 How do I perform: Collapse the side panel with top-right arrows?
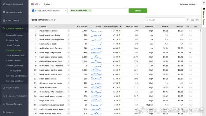pyautogui.click(x=204, y=2)
